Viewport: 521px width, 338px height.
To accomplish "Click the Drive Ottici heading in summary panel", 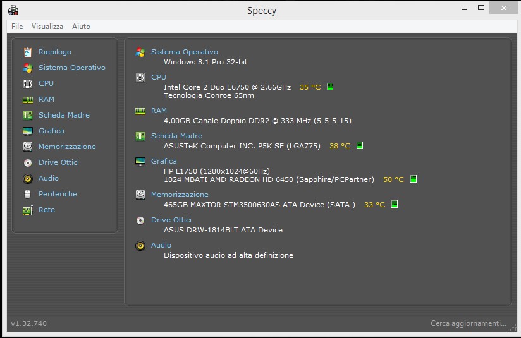I will [x=171, y=220].
